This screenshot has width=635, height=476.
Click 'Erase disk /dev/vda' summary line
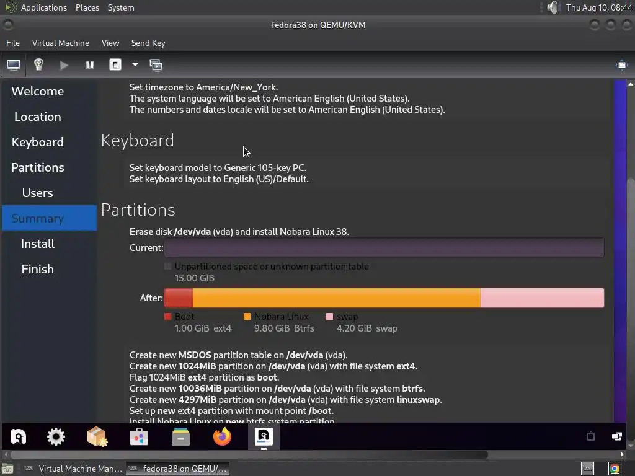[239, 232]
